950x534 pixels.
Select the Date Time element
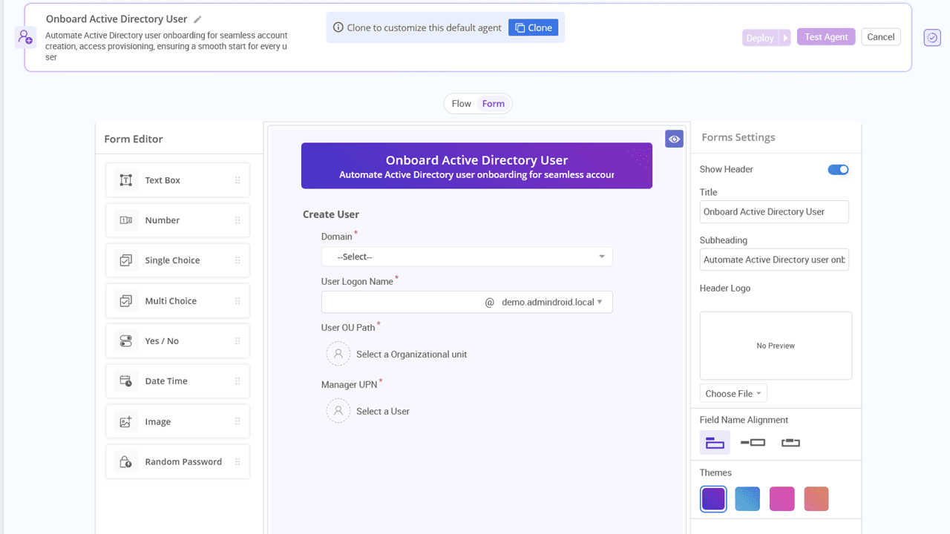pos(177,380)
